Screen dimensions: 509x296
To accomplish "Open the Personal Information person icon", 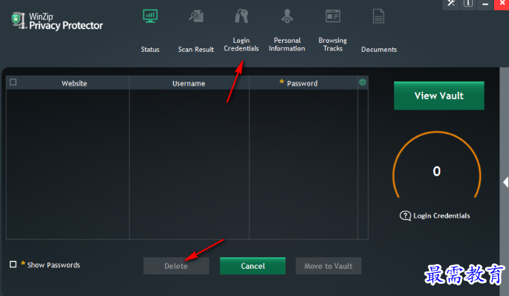I will pos(287,16).
